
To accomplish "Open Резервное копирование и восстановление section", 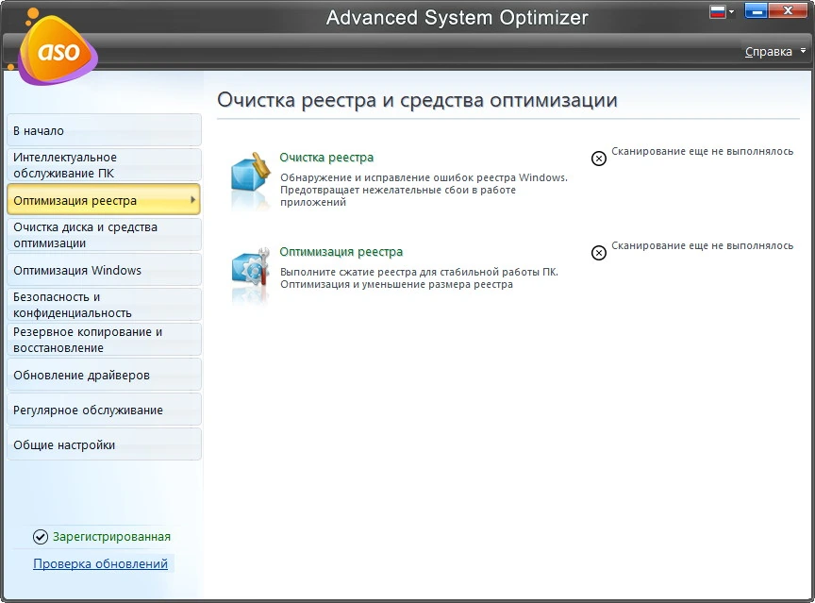I will pyautogui.click(x=104, y=340).
